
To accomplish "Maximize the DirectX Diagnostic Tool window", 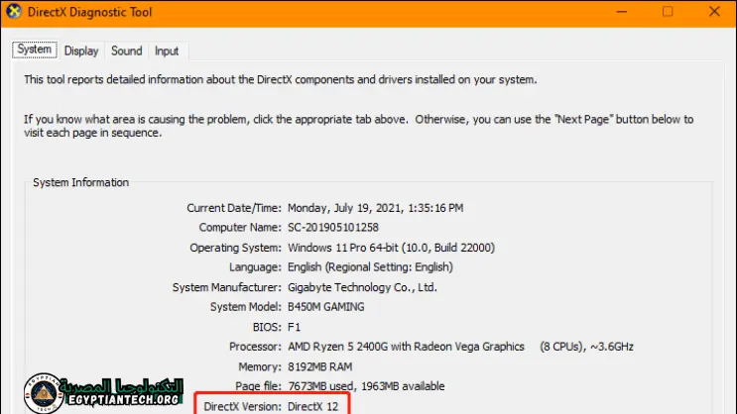I will tap(668, 12).
